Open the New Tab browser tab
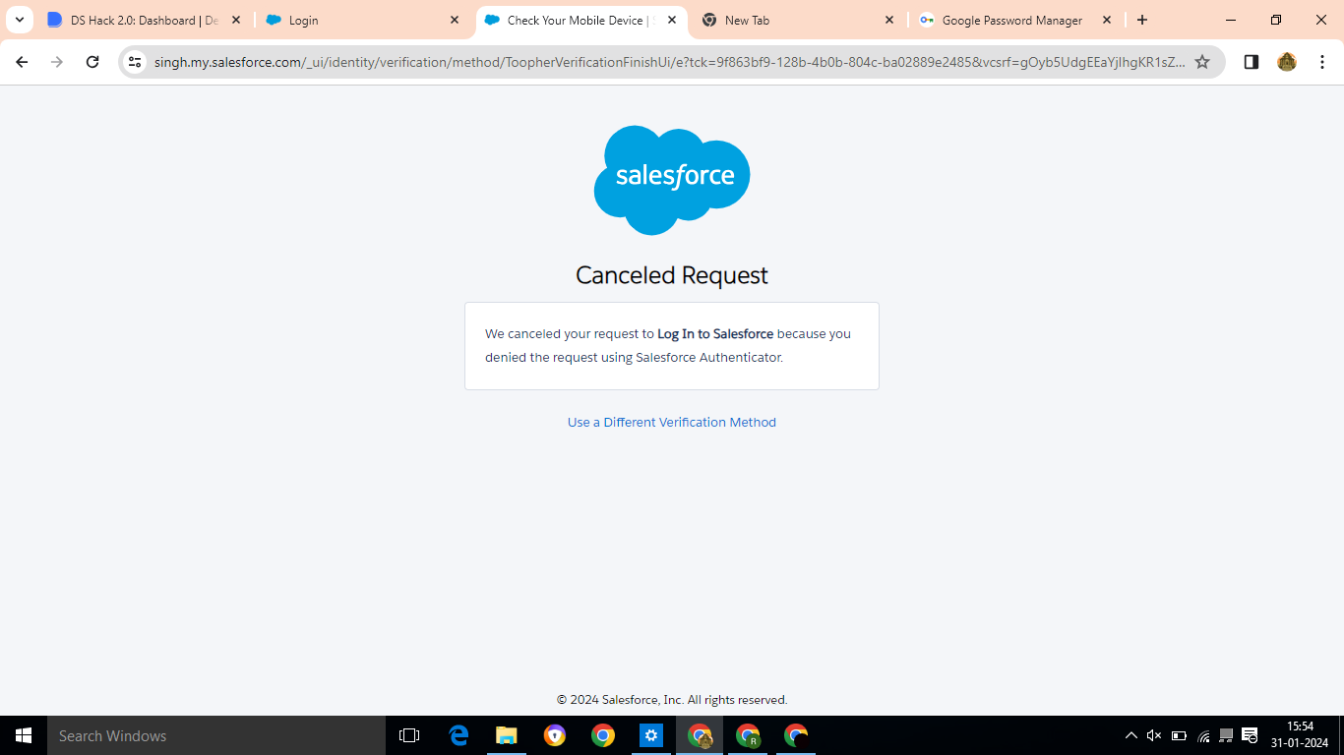The width and height of the screenshot is (1344, 755). (x=799, y=20)
